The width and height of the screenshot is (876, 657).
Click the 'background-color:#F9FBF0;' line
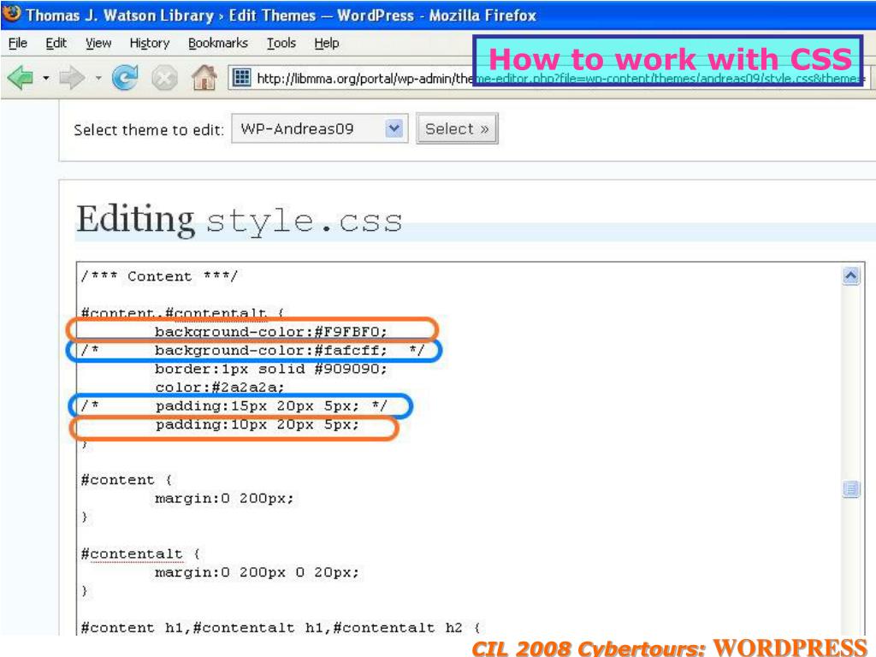(x=271, y=332)
